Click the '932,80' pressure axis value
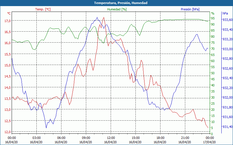 click(227, 59)
